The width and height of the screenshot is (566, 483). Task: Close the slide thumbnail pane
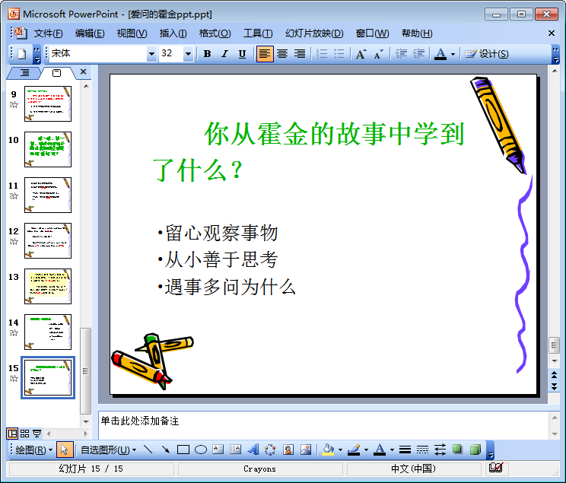tap(83, 71)
